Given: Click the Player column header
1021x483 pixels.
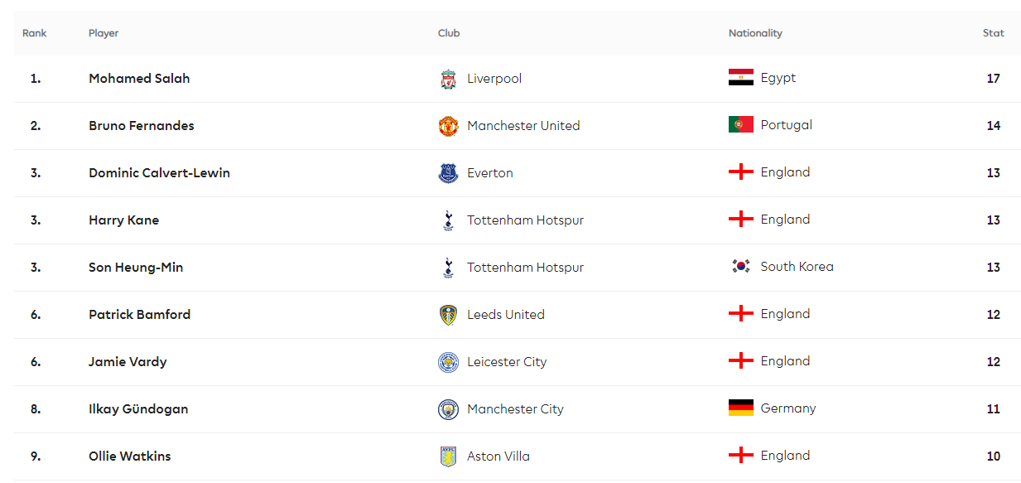Looking at the screenshot, I should pos(104,33).
